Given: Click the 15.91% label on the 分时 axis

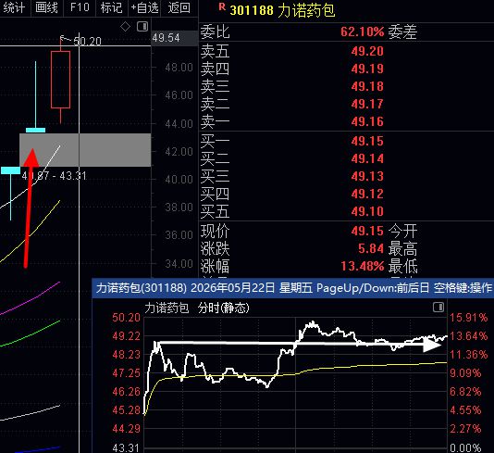Looking at the screenshot, I should [468, 318].
